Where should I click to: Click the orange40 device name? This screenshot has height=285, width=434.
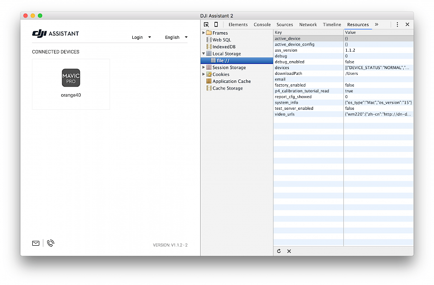71,95
